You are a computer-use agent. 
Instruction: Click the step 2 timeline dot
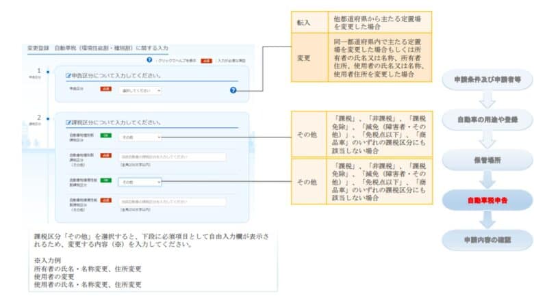click(x=48, y=119)
